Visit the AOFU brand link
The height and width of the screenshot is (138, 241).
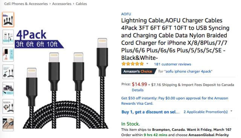click(126, 14)
